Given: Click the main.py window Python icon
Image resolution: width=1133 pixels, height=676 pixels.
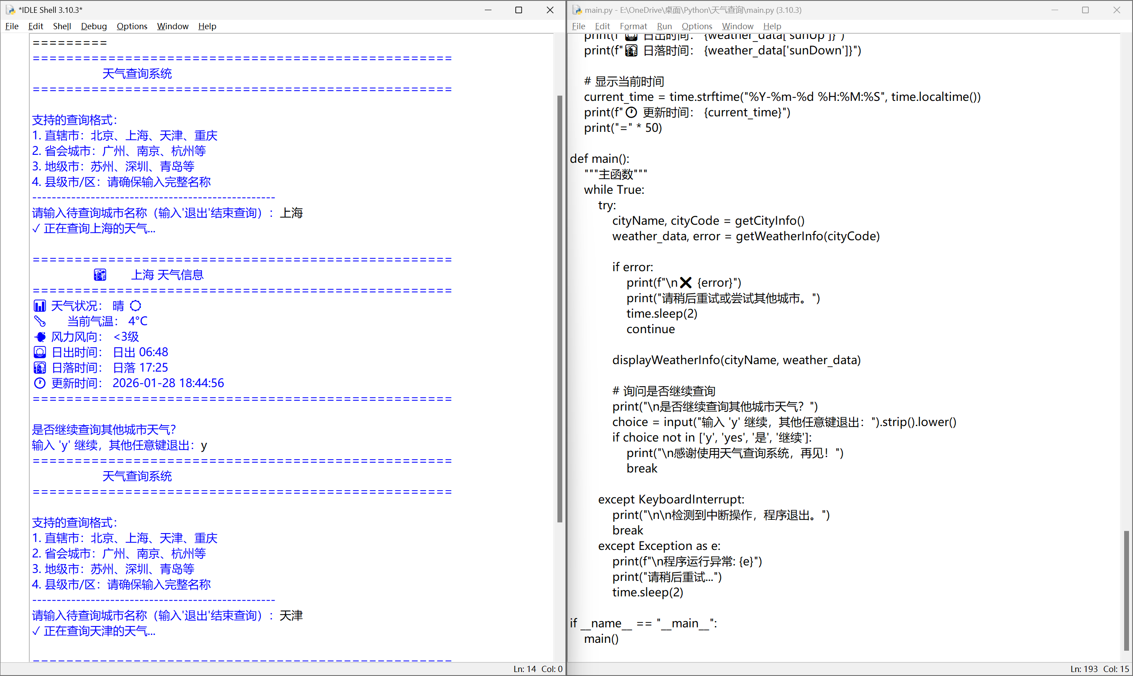Looking at the screenshot, I should pyautogui.click(x=577, y=10).
